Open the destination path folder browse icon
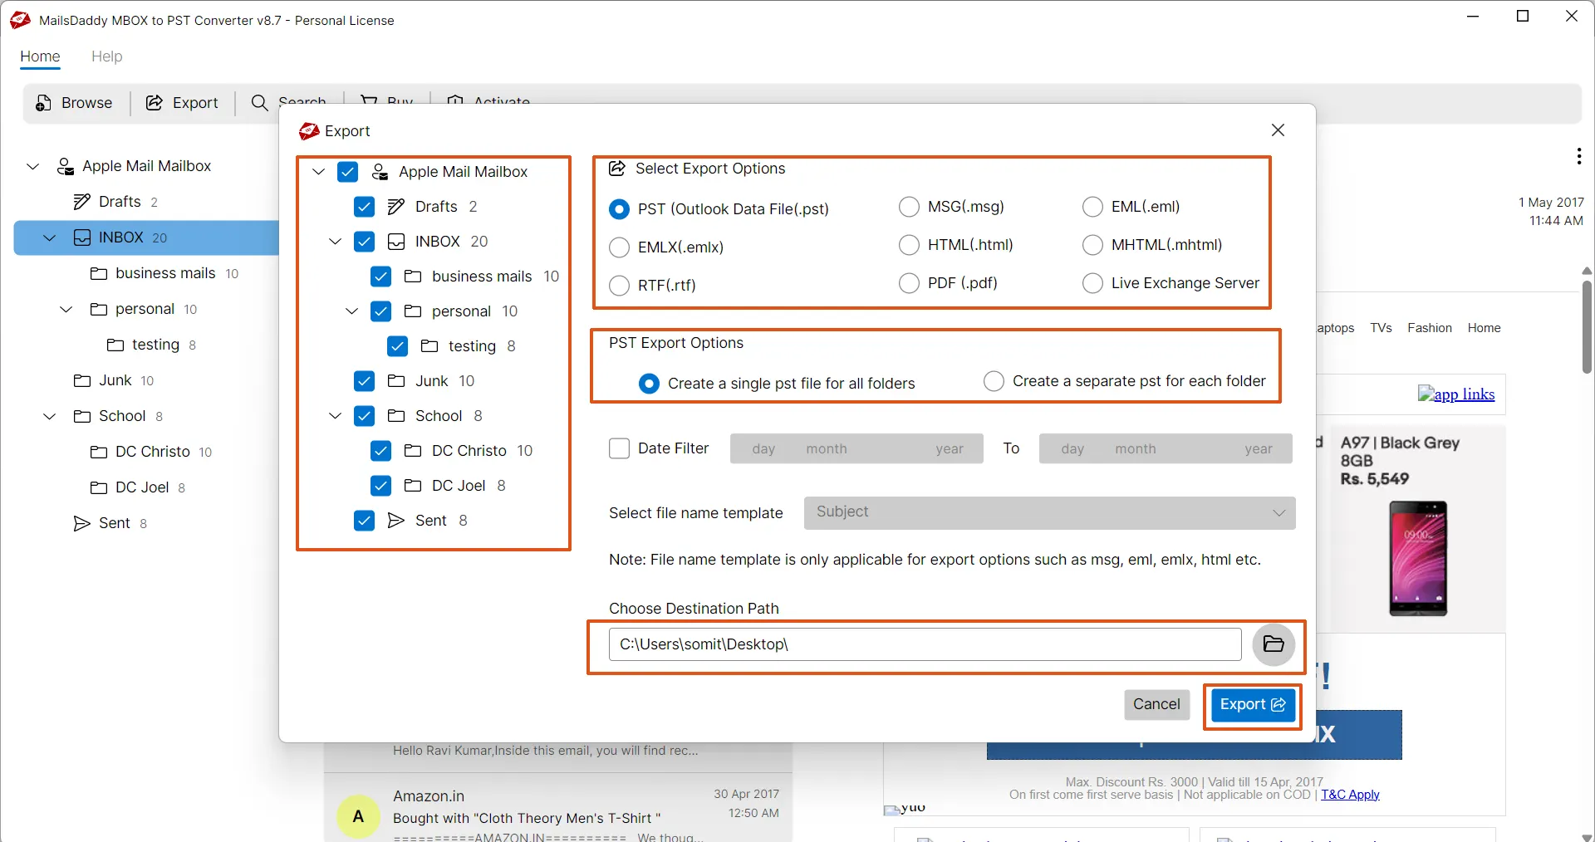The width and height of the screenshot is (1595, 842). tap(1273, 645)
